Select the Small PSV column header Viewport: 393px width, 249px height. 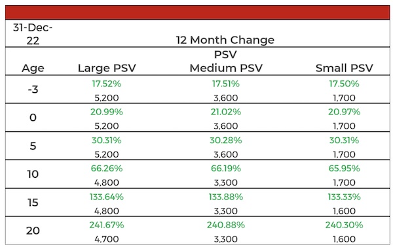coord(344,68)
